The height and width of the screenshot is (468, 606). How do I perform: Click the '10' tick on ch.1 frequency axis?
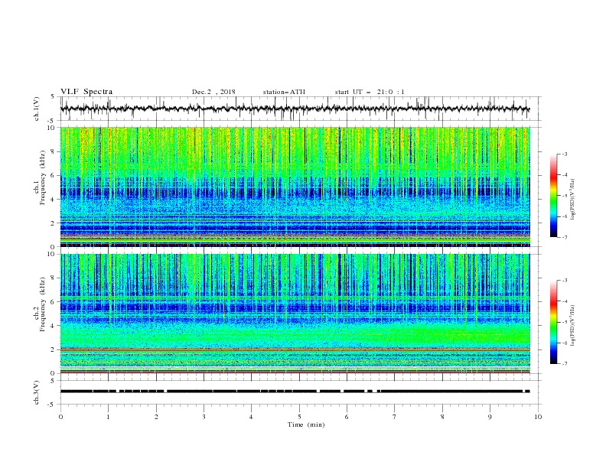coord(52,128)
